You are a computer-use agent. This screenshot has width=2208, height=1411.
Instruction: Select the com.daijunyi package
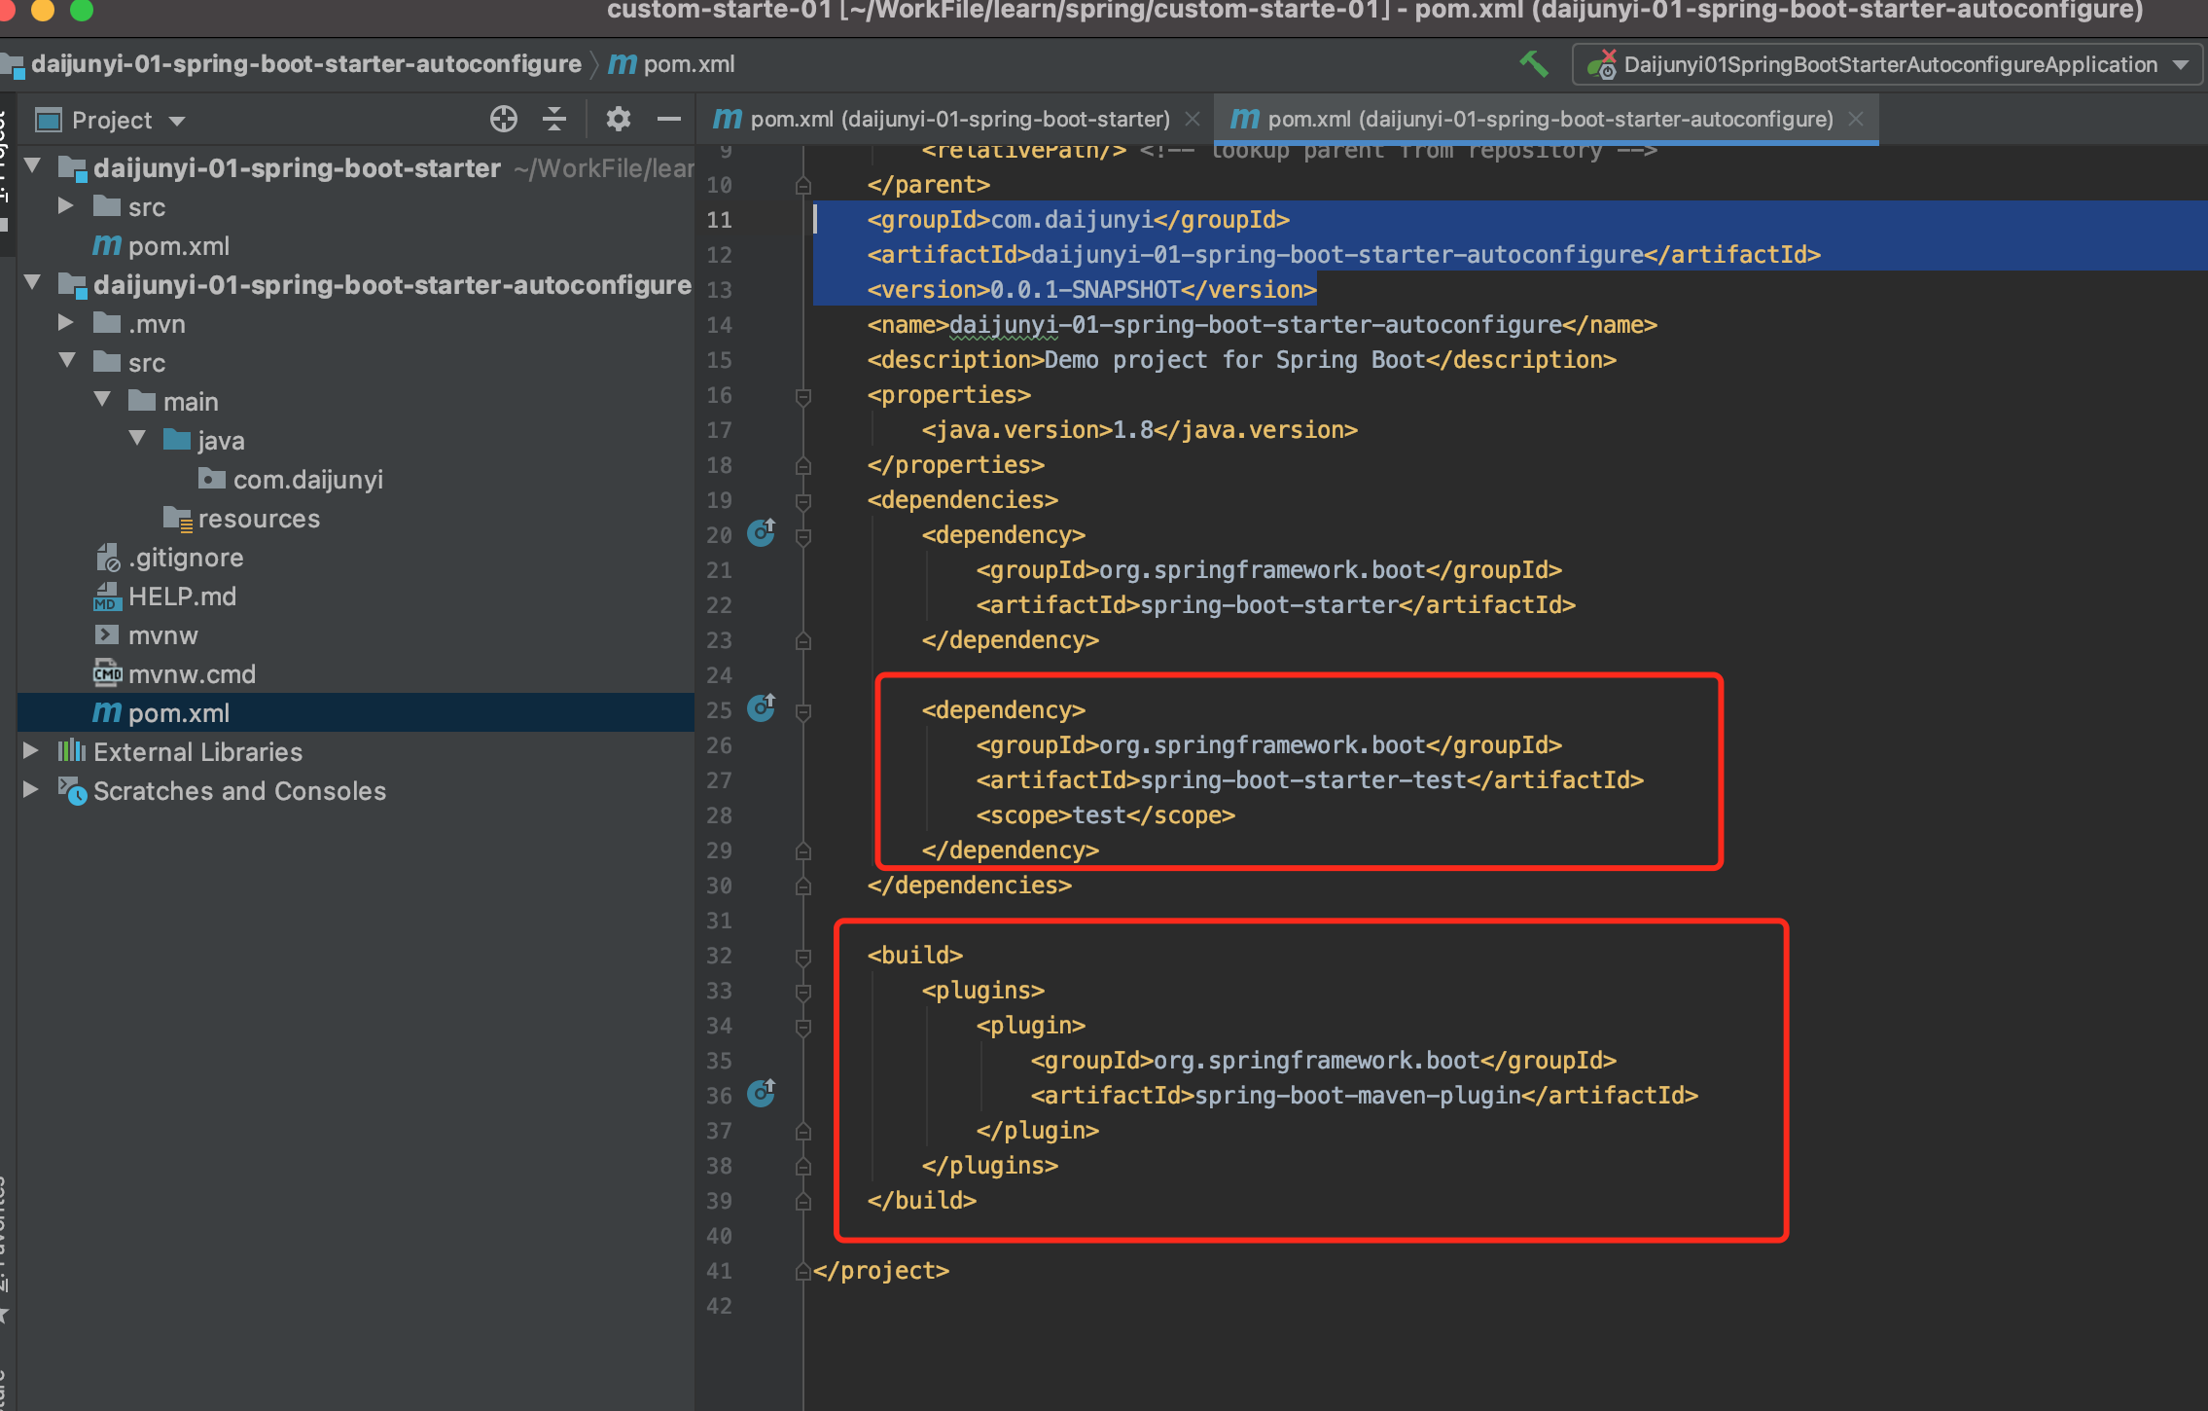307,480
